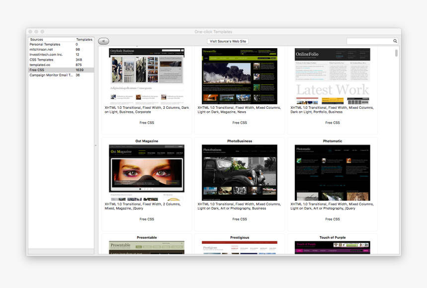The height and width of the screenshot is (288, 427).
Task: Select CSS Templates source
Action: click(61, 60)
